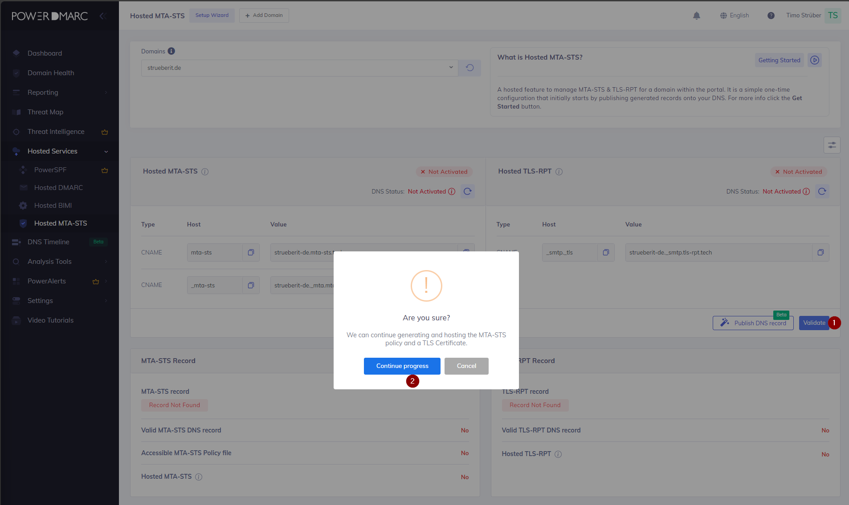Click the Continue progress button
Screen dimensions: 849x505
[402, 366]
